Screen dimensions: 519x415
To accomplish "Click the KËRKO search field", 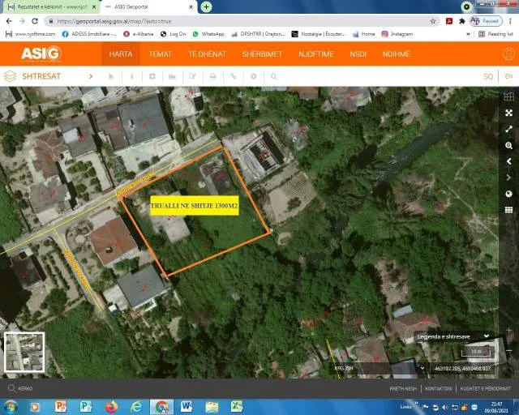I will coord(81,389).
